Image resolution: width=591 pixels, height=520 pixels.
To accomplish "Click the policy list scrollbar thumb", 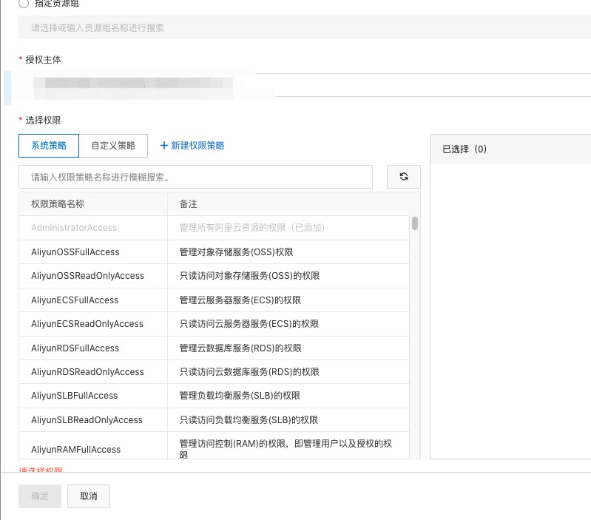I will point(415,223).
